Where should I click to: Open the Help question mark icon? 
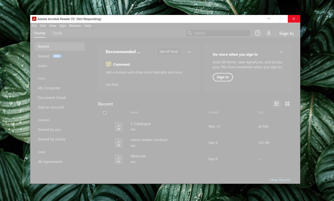click(258, 33)
